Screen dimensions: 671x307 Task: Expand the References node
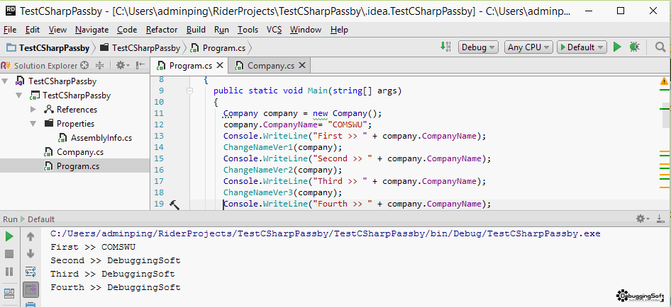[33, 110]
